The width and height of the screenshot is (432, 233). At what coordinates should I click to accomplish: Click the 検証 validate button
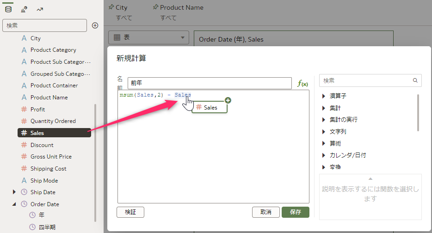click(130, 212)
